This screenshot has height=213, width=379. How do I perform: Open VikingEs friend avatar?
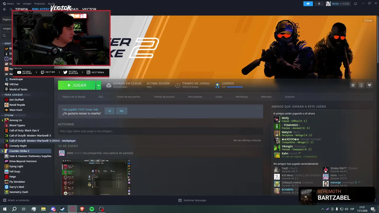(277, 148)
